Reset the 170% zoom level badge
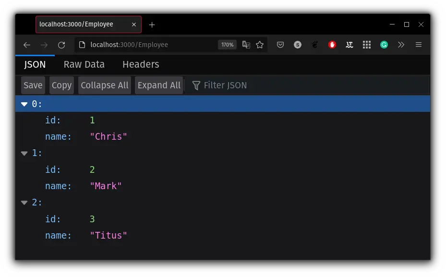This screenshot has width=446, height=277. point(227,45)
